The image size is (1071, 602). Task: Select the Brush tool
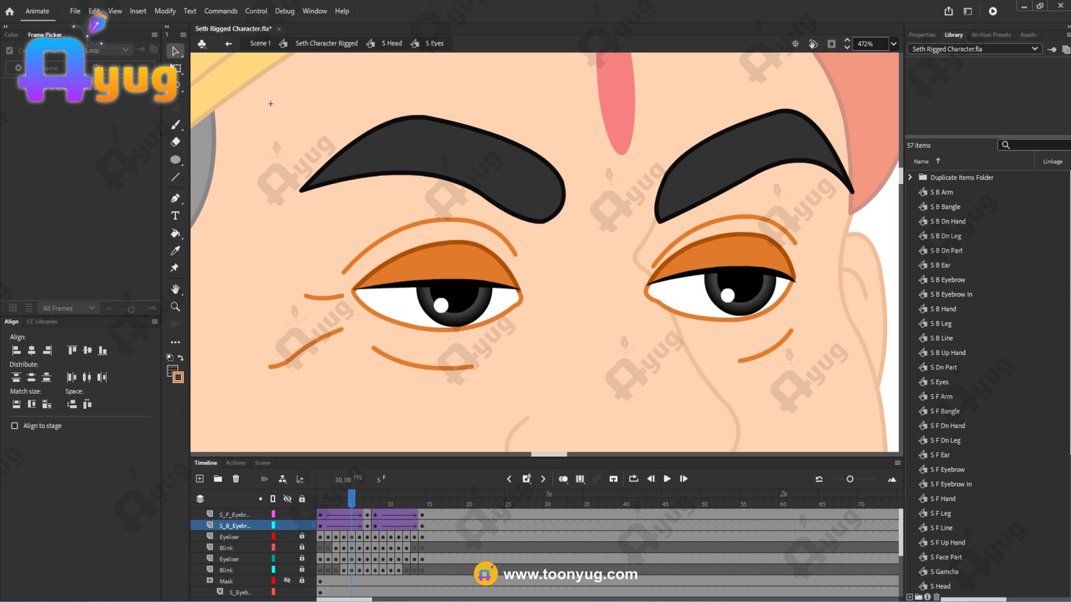point(175,124)
